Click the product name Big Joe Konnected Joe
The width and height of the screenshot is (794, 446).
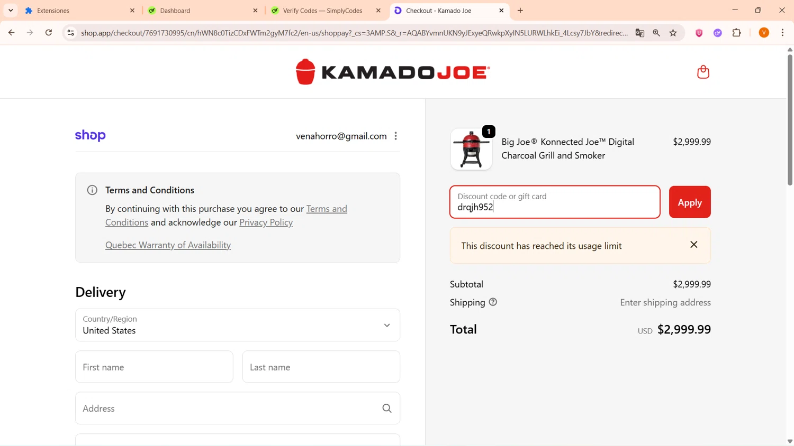[x=567, y=148]
